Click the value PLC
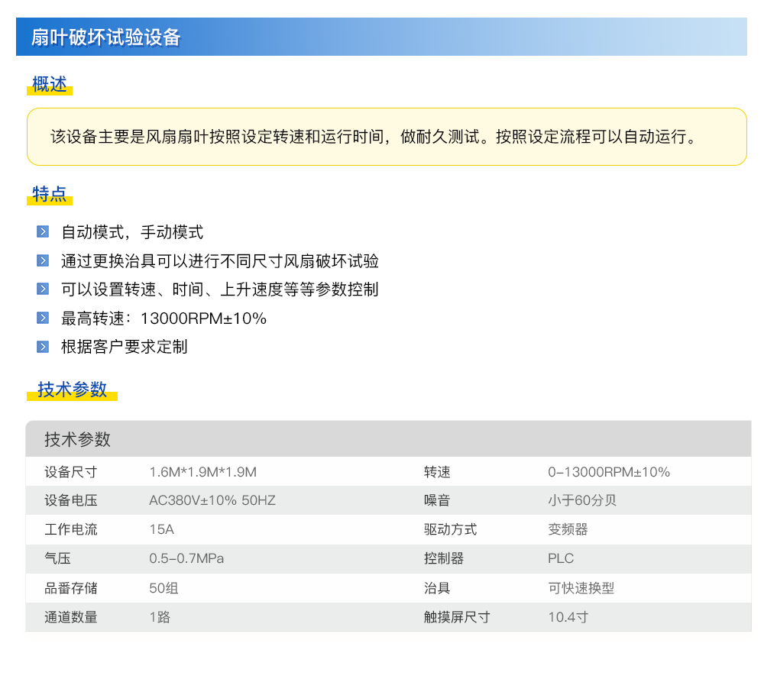 coord(561,558)
